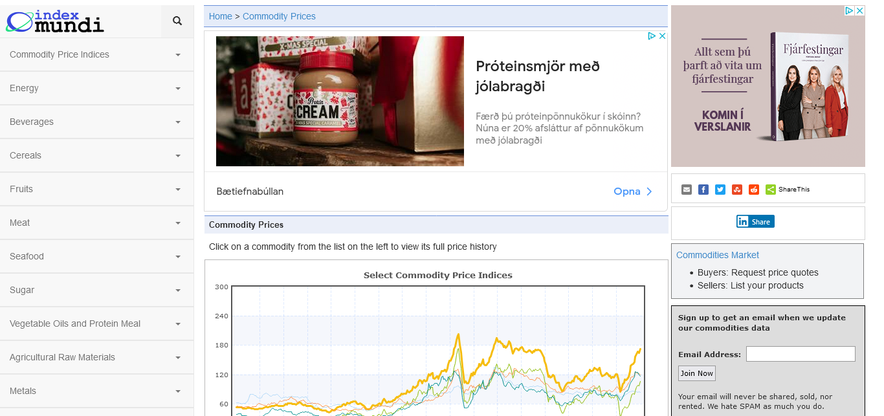Share on Twitter icon

tap(720, 190)
